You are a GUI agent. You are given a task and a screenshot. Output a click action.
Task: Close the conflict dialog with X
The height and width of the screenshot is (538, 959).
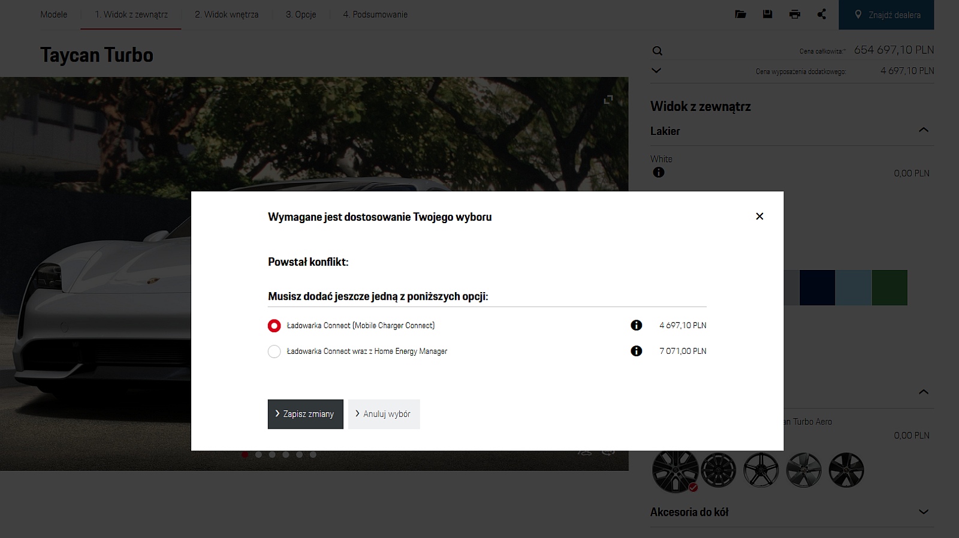[759, 217]
